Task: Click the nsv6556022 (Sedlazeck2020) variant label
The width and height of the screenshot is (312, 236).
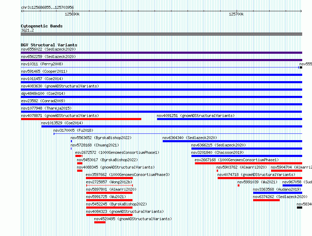Action: pyautogui.click(x=48, y=49)
